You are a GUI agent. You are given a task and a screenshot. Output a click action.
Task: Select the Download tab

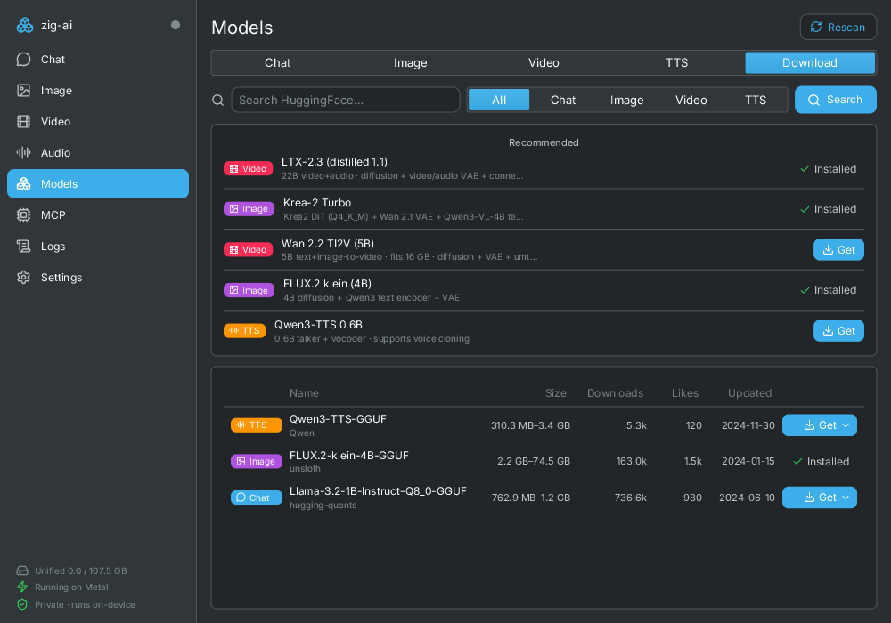click(810, 63)
